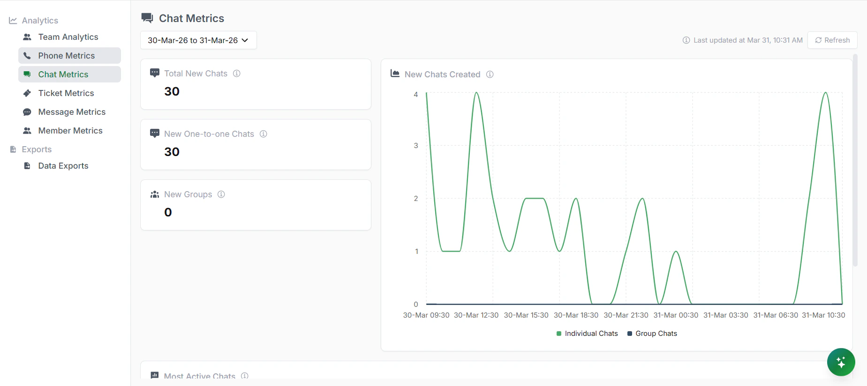Show info for New One-to-one Chats
Image resolution: width=867 pixels, height=386 pixels.
(x=264, y=134)
